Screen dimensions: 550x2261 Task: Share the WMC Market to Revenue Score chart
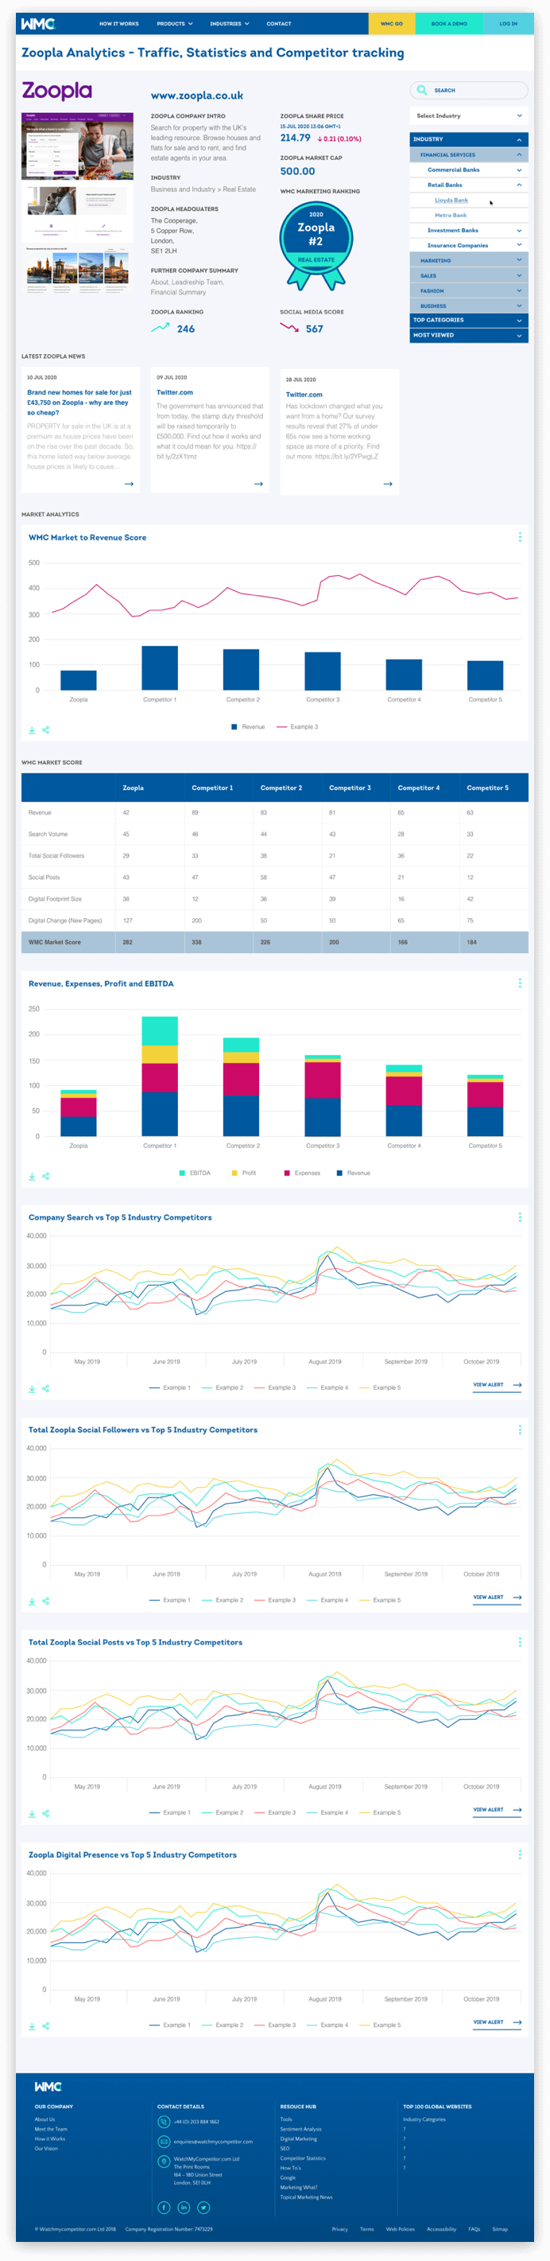(45, 730)
